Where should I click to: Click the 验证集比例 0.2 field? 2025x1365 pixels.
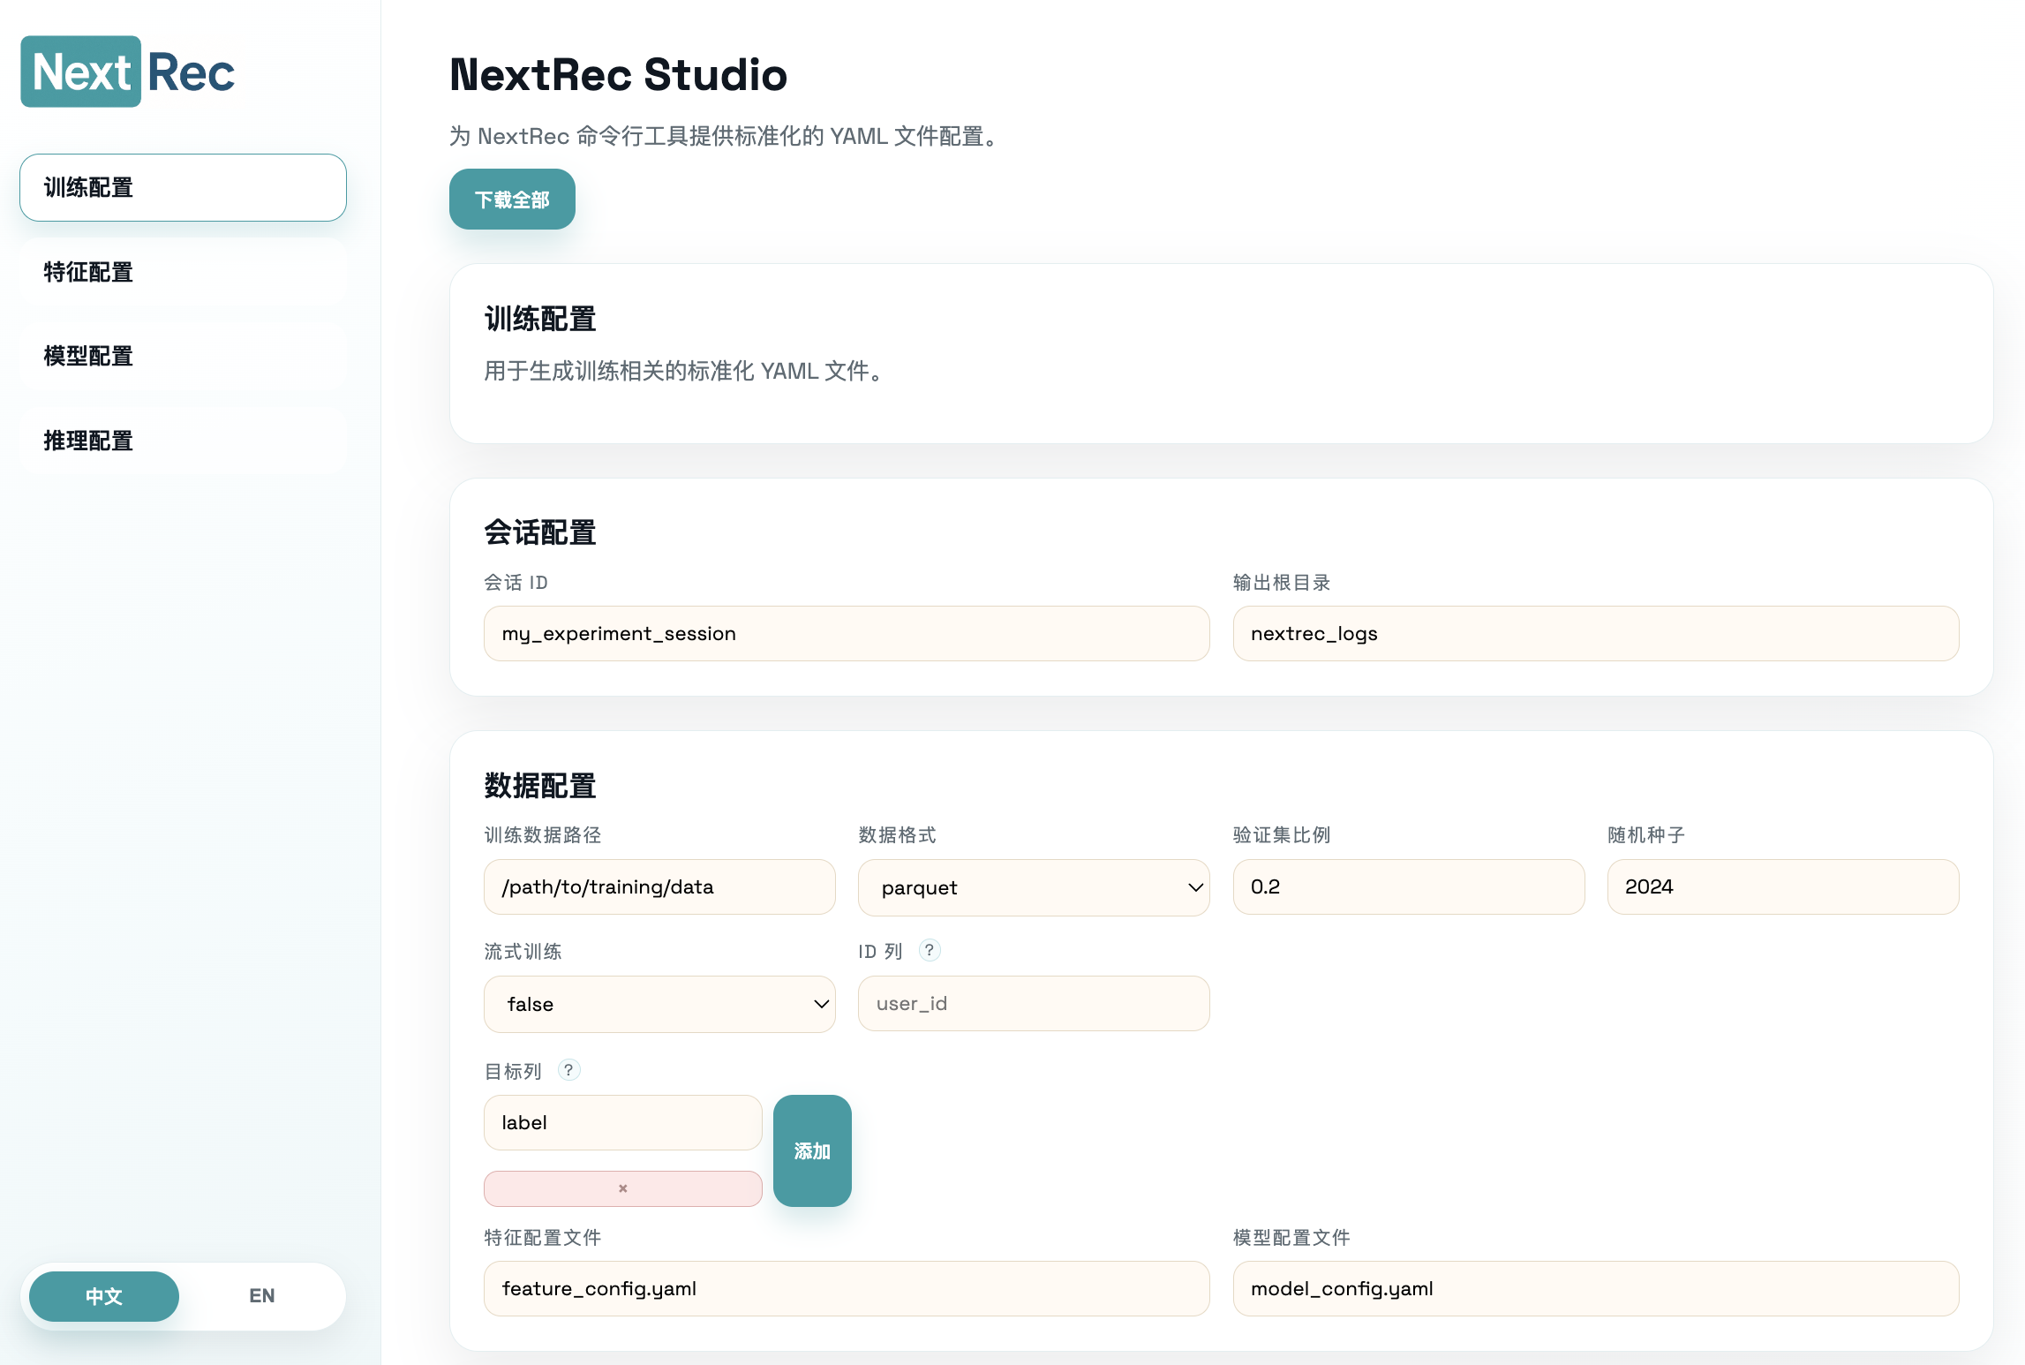coord(1407,886)
